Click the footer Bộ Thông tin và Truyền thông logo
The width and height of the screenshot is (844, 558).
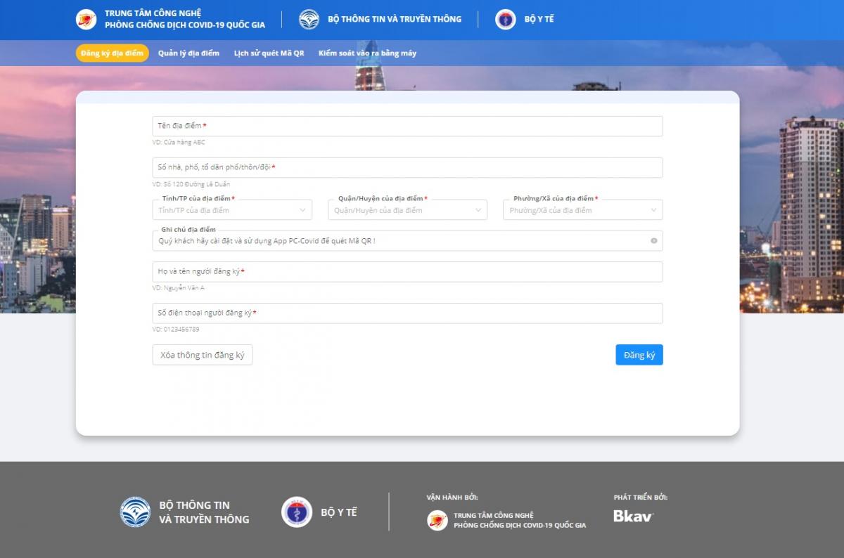135,512
